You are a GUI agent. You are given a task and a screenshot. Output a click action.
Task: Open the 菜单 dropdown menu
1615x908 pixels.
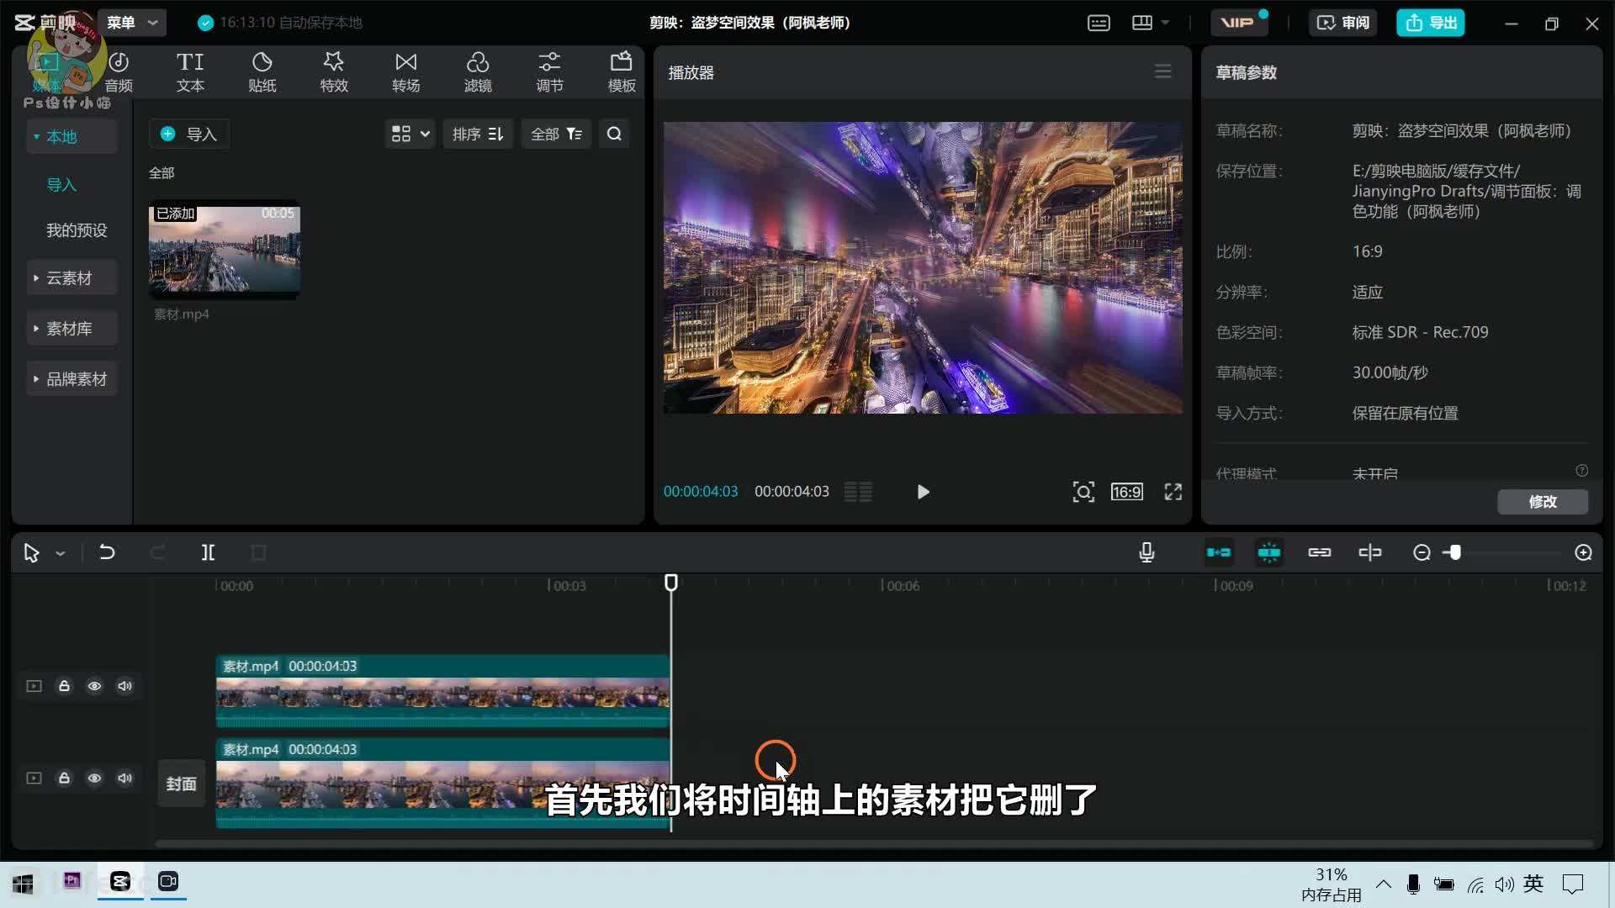click(x=132, y=23)
